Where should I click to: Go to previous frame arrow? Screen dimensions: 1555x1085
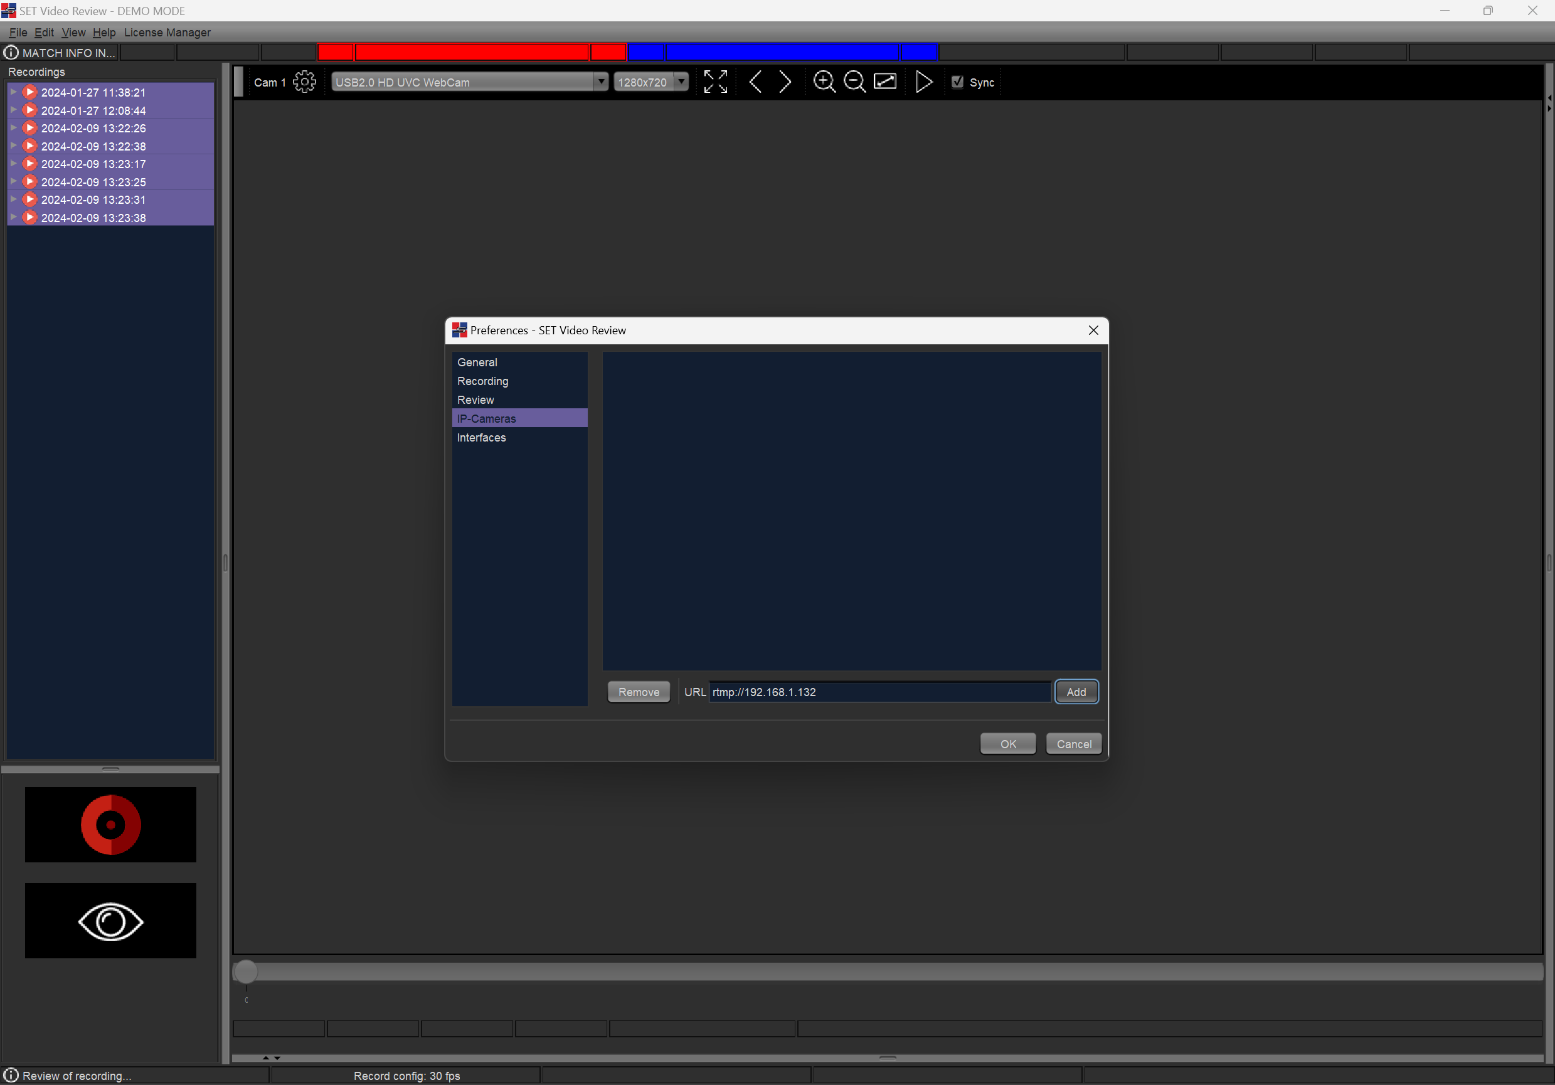coord(756,82)
